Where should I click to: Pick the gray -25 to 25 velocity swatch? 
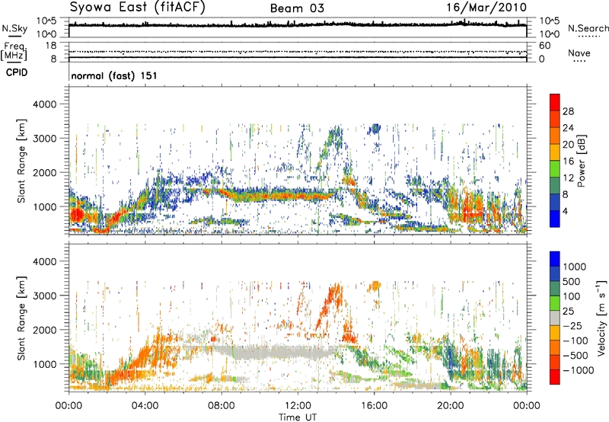tap(555, 318)
